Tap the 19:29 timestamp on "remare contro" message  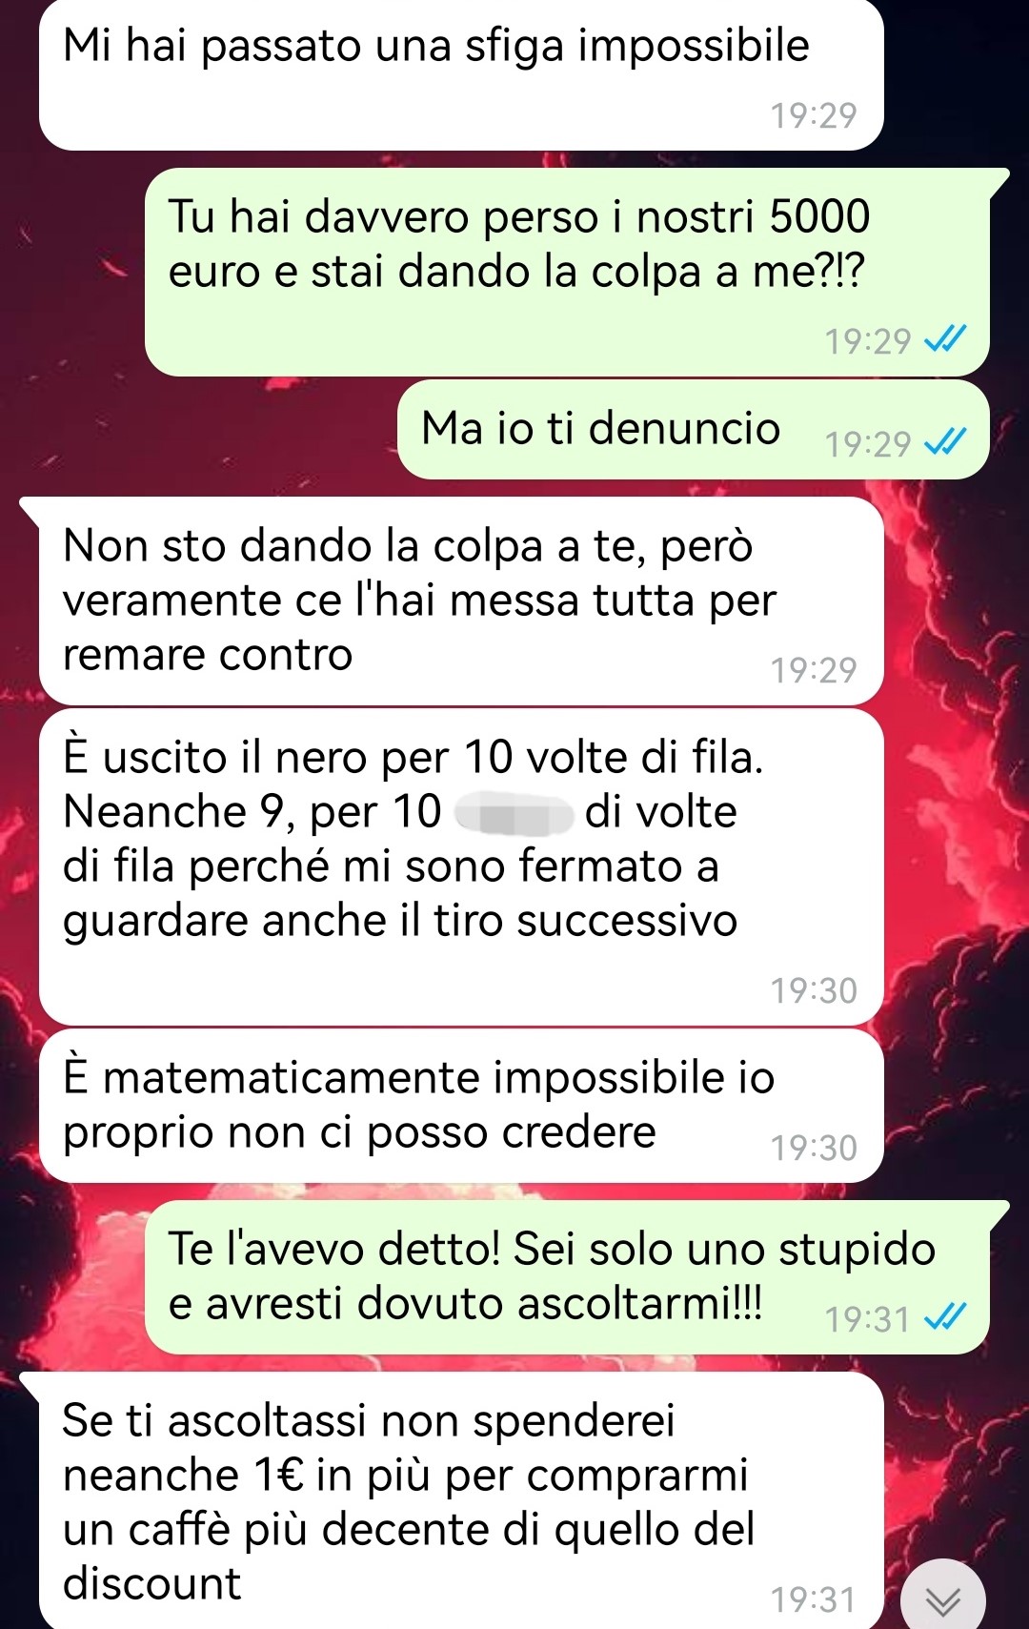pyautogui.click(x=814, y=671)
